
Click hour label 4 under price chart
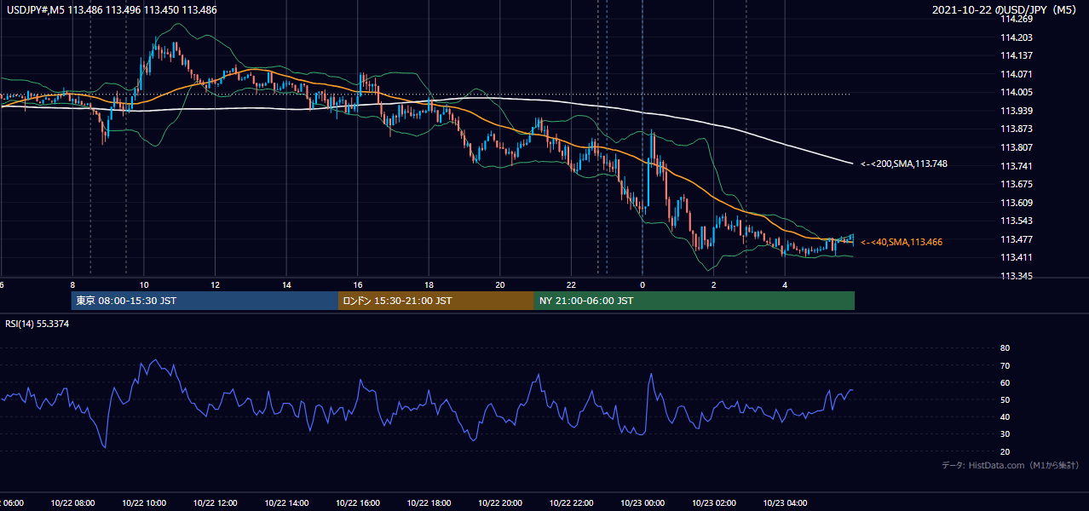pyautogui.click(x=785, y=285)
